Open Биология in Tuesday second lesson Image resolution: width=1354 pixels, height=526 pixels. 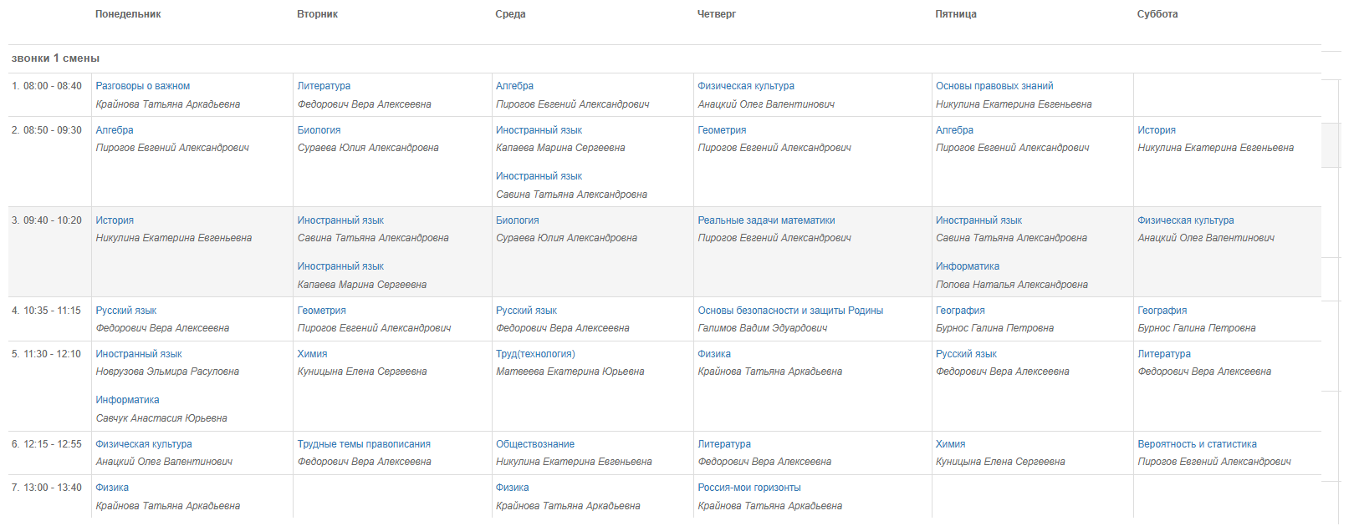point(319,130)
